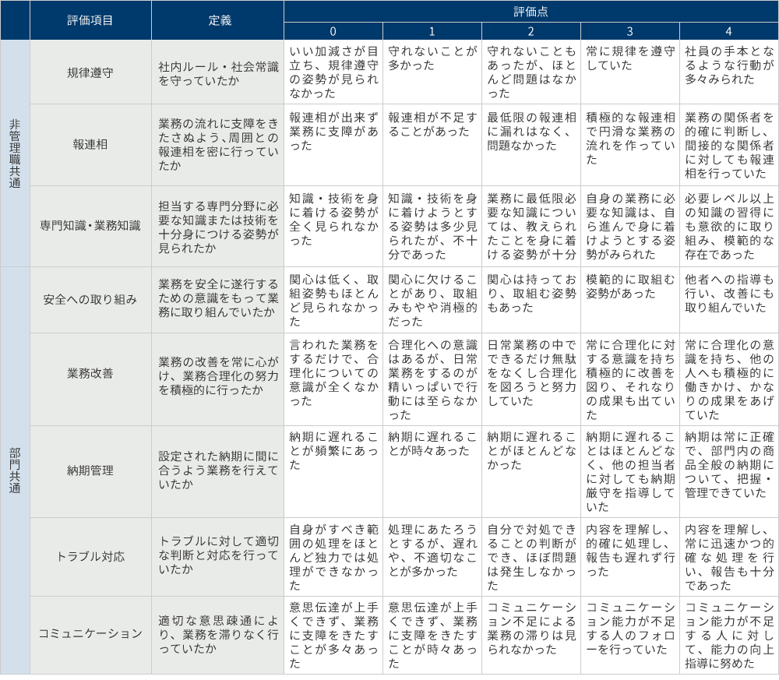
Task: Select the コミュニケーション row label
Action: [90, 634]
